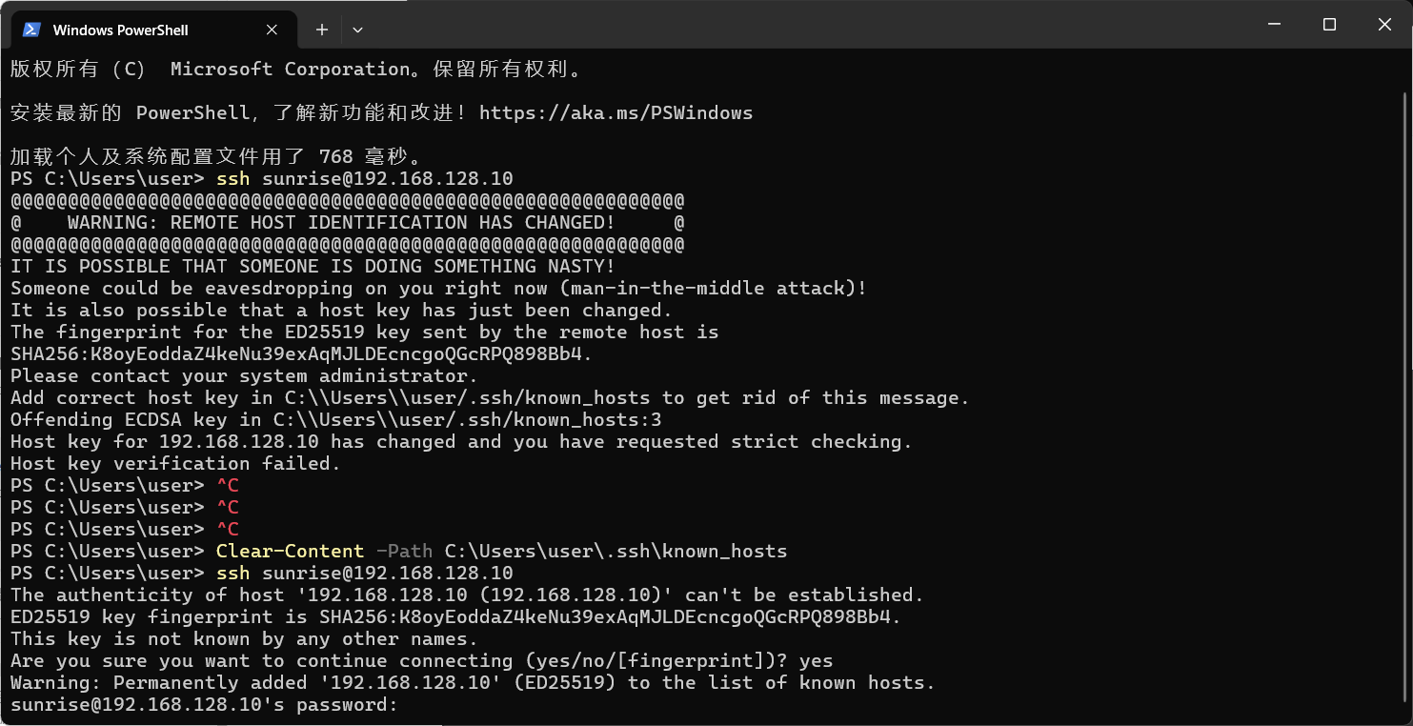The width and height of the screenshot is (1413, 726).
Task: Click the "Host key verification failed." line
Action: click(175, 464)
